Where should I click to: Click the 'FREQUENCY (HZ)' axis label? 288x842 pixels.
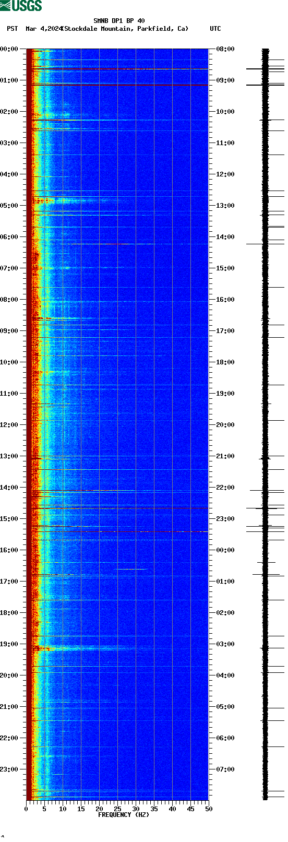124,815
